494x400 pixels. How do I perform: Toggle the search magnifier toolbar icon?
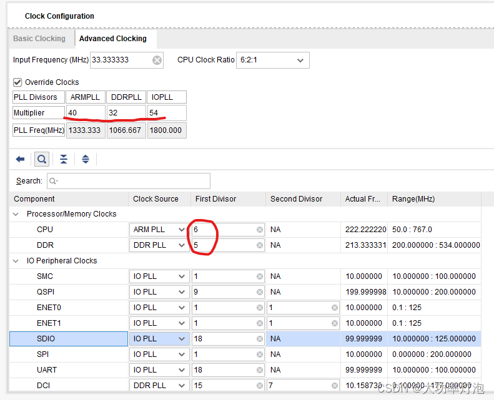[42, 159]
